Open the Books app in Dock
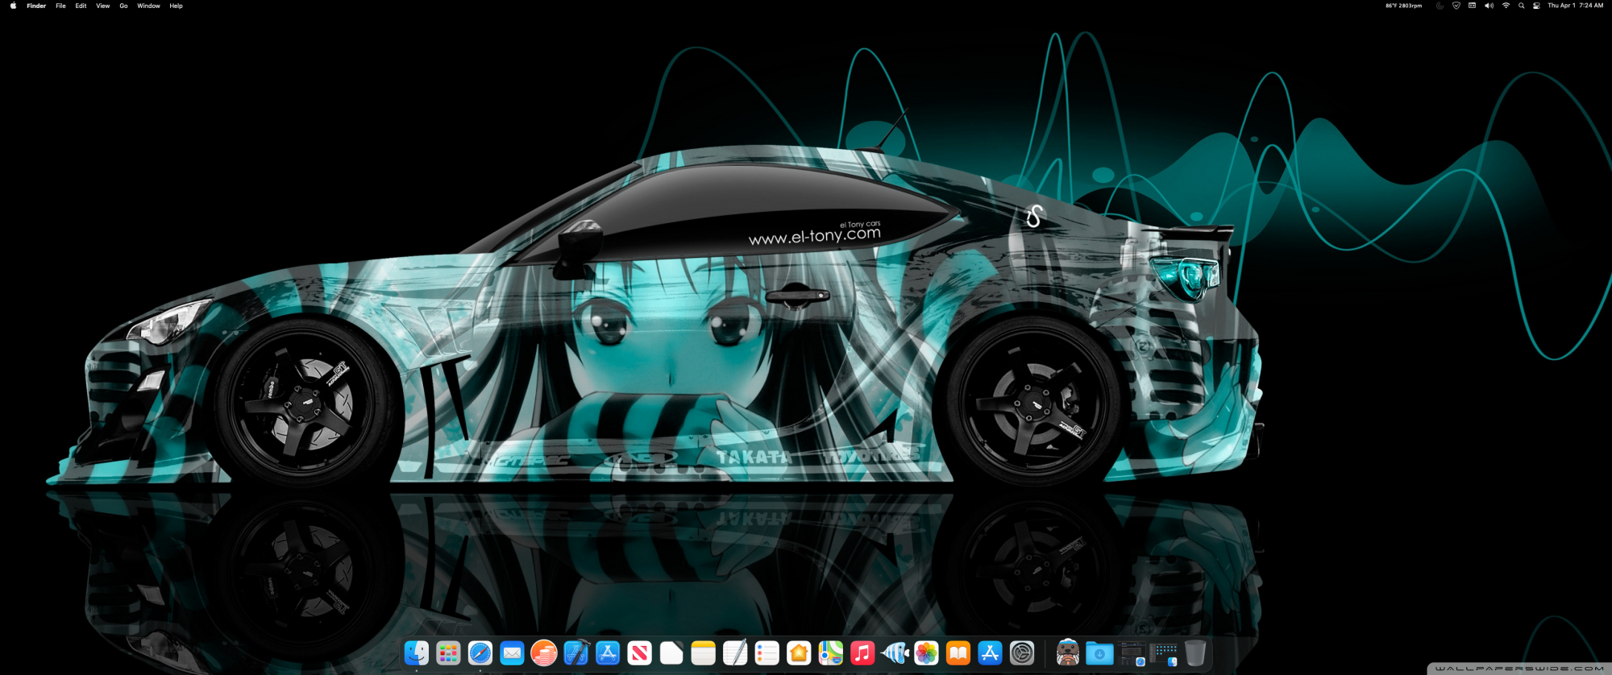 [958, 653]
